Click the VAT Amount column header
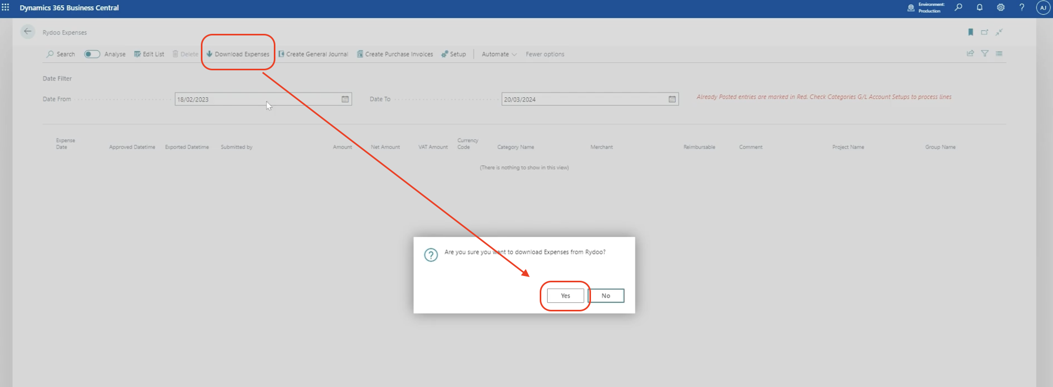Viewport: 1053px width, 387px height. (x=433, y=147)
